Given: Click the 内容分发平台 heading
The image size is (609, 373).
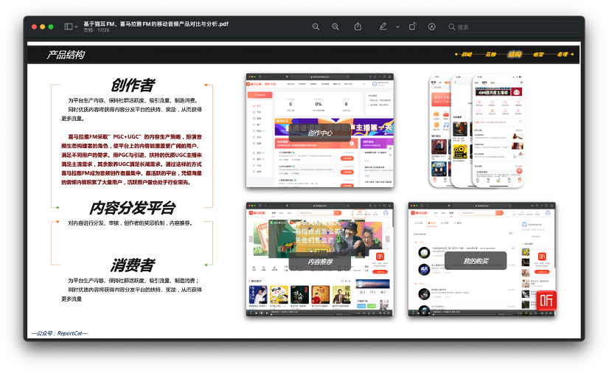Looking at the screenshot, I should (x=133, y=208).
